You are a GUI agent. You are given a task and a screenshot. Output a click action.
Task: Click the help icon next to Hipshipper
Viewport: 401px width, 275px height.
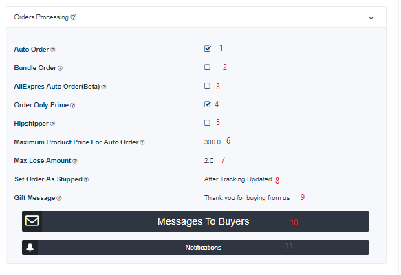pos(52,124)
